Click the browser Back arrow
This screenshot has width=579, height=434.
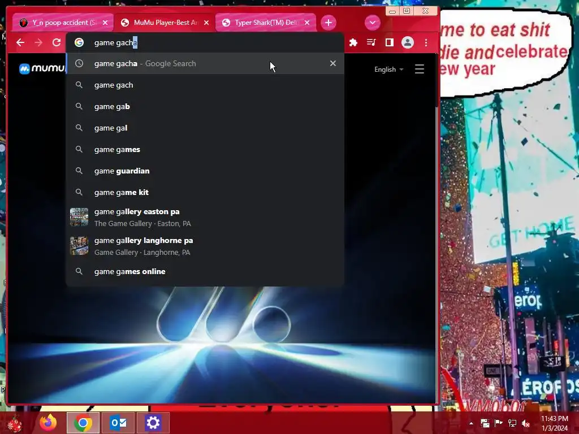[20, 42]
